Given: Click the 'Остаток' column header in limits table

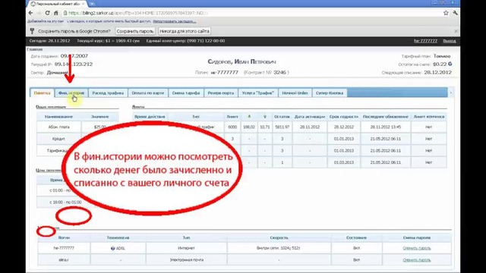Looking at the screenshot, I should (x=282, y=117).
